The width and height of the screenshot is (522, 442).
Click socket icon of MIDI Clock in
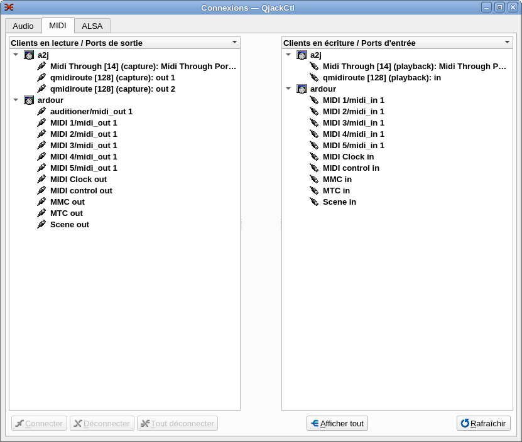pos(314,157)
